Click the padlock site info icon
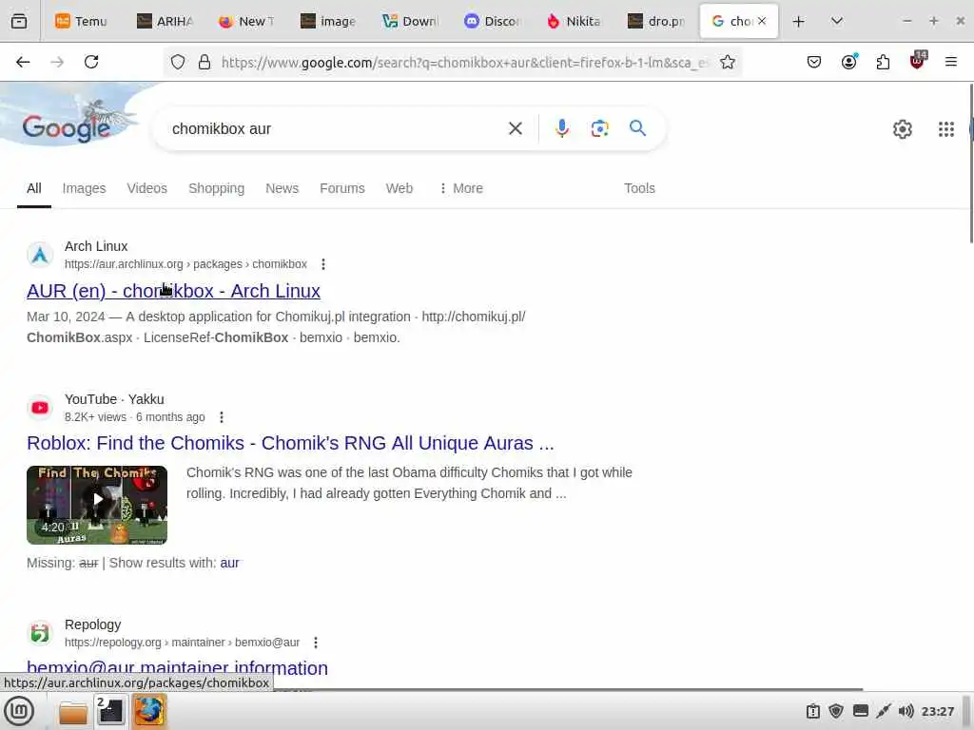974x730 pixels. (204, 62)
